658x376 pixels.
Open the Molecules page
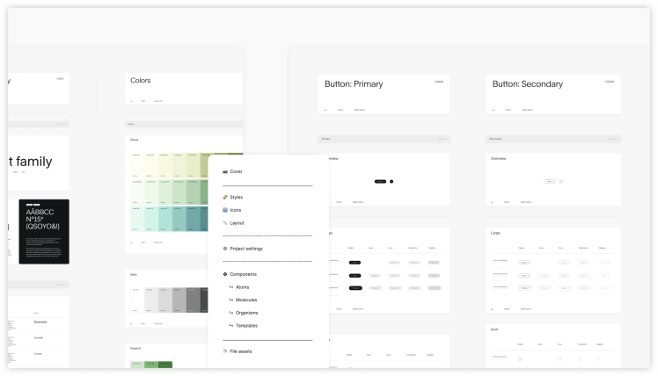(246, 300)
